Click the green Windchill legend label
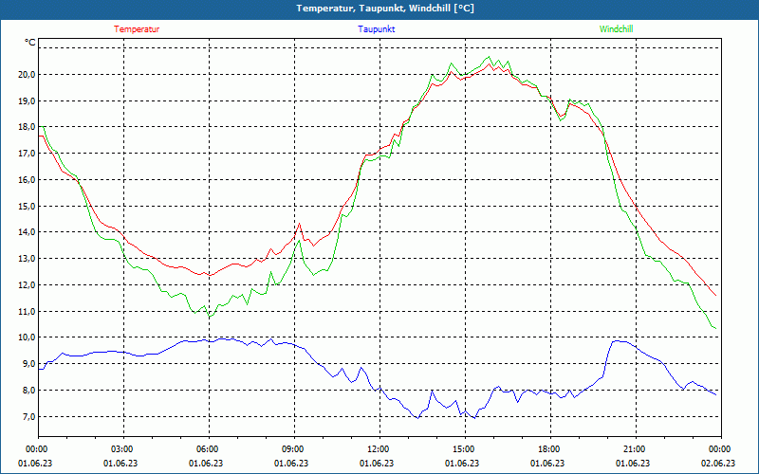The height and width of the screenshot is (474, 759). (x=616, y=29)
